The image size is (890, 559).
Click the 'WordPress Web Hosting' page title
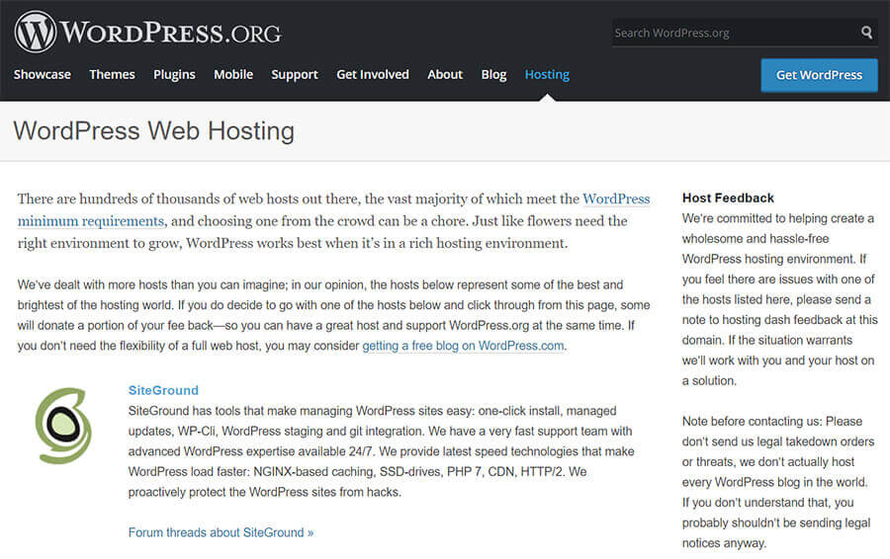(154, 131)
